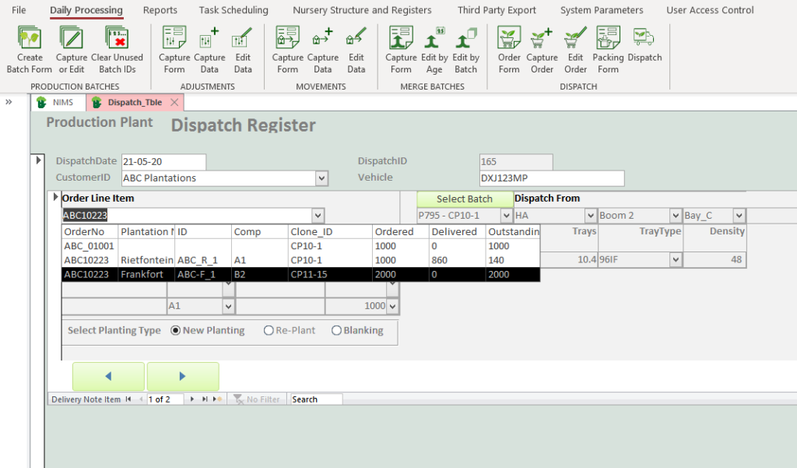Image resolution: width=797 pixels, height=468 pixels.
Task: Click the Select Batch button
Action: (465, 199)
